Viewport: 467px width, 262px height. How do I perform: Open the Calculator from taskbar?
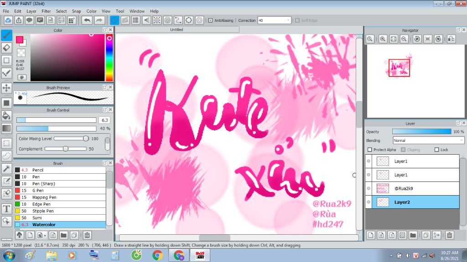coord(114,256)
